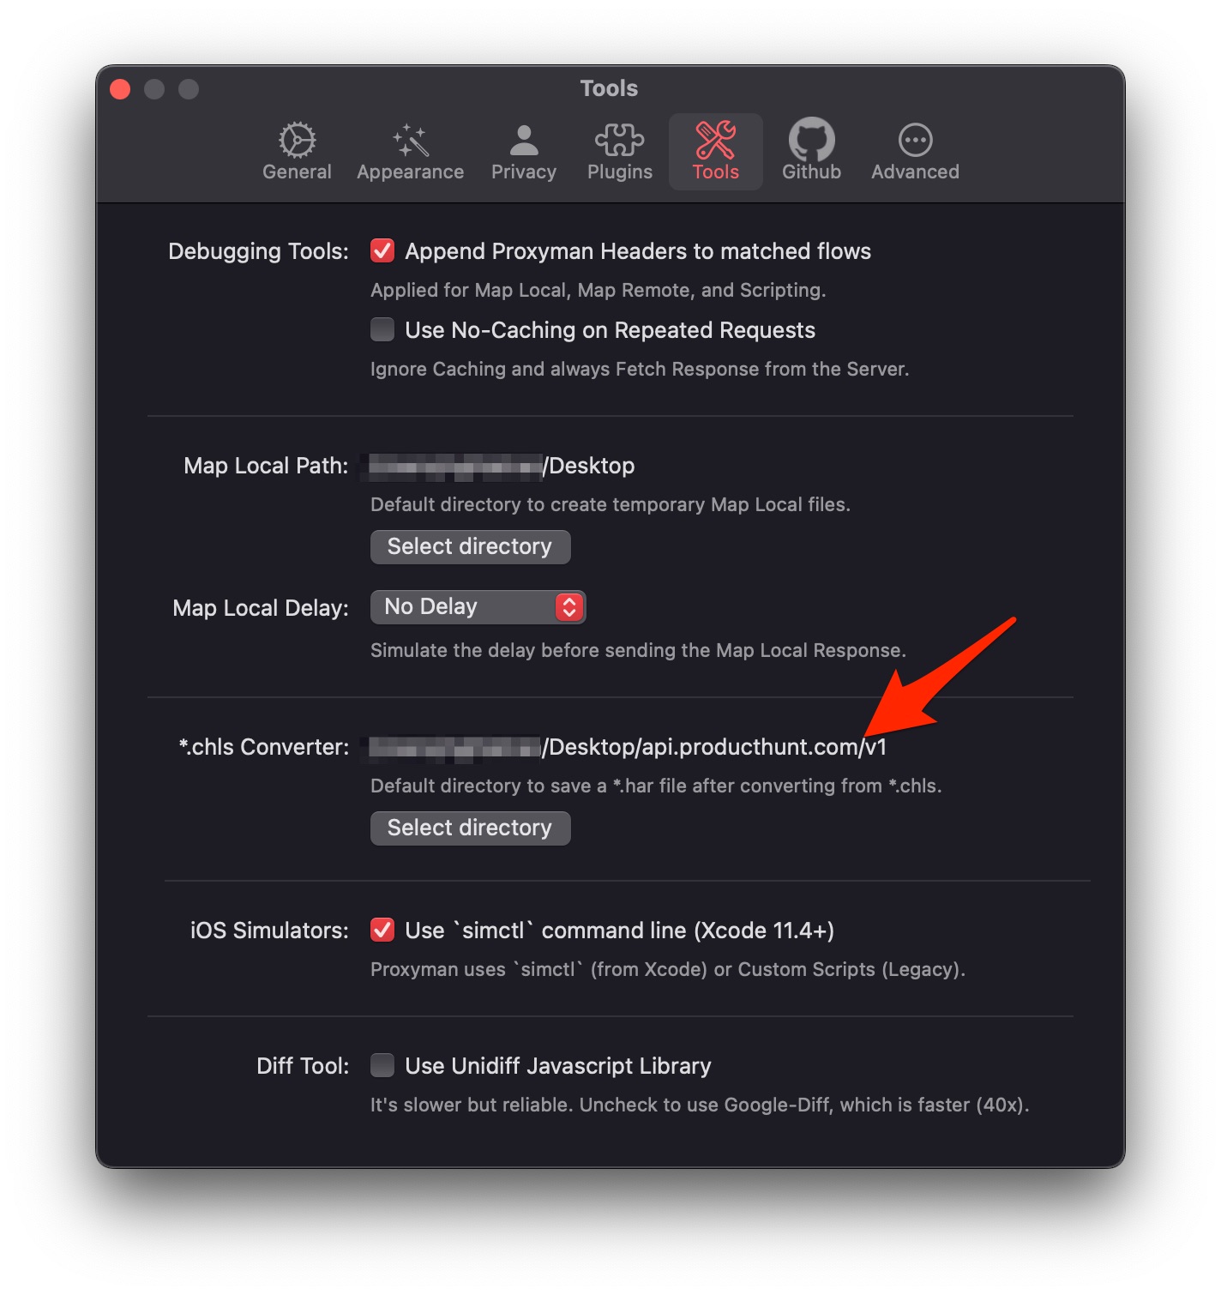Open the Plugins puzzle piece icon
Screen dimensions: 1221x1295
click(x=619, y=140)
